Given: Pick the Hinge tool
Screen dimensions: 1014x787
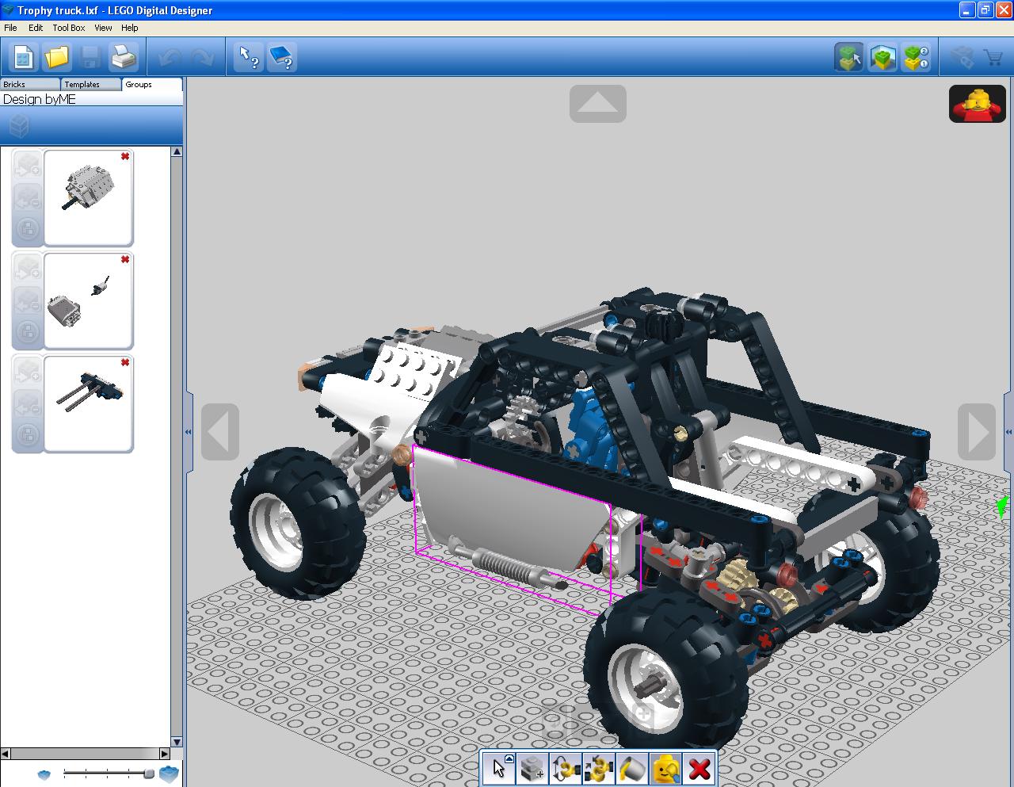Looking at the screenshot, I should (566, 769).
